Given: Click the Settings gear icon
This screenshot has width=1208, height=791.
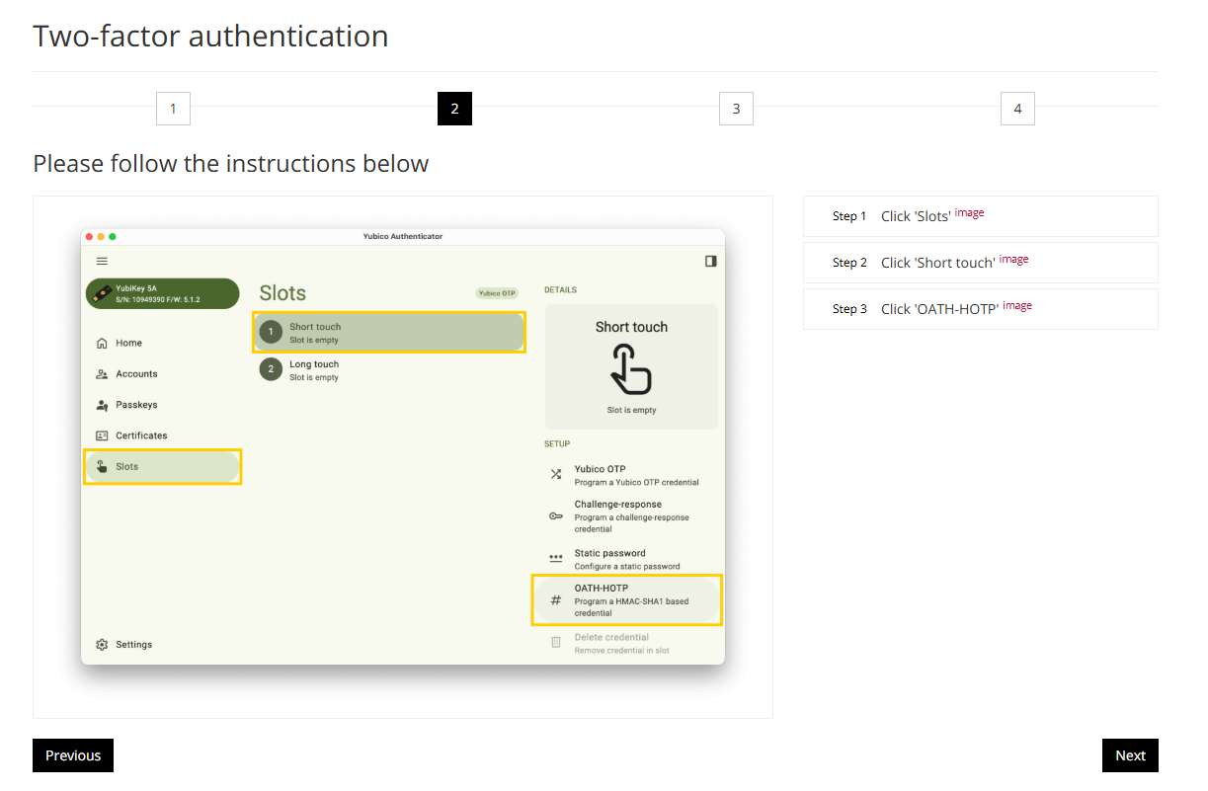Looking at the screenshot, I should [102, 645].
